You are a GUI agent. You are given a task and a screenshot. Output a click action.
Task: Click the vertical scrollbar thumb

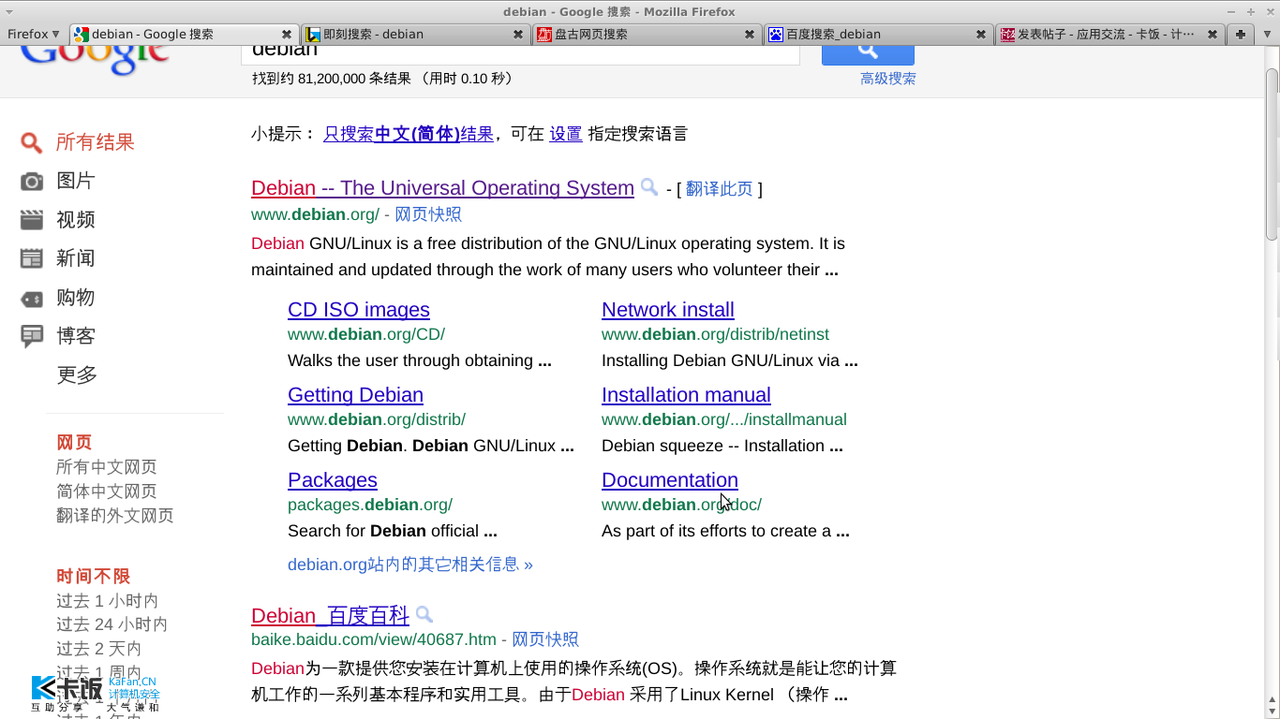(x=1272, y=154)
